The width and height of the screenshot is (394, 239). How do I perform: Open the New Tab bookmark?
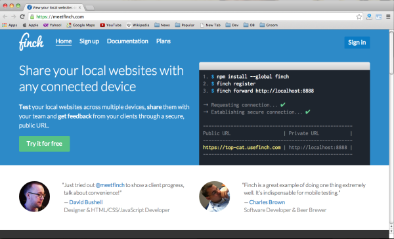(x=210, y=25)
